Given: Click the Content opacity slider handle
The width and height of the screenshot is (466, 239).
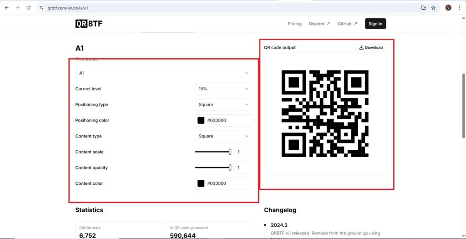Looking at the screenshot, I should coord(230,168).
